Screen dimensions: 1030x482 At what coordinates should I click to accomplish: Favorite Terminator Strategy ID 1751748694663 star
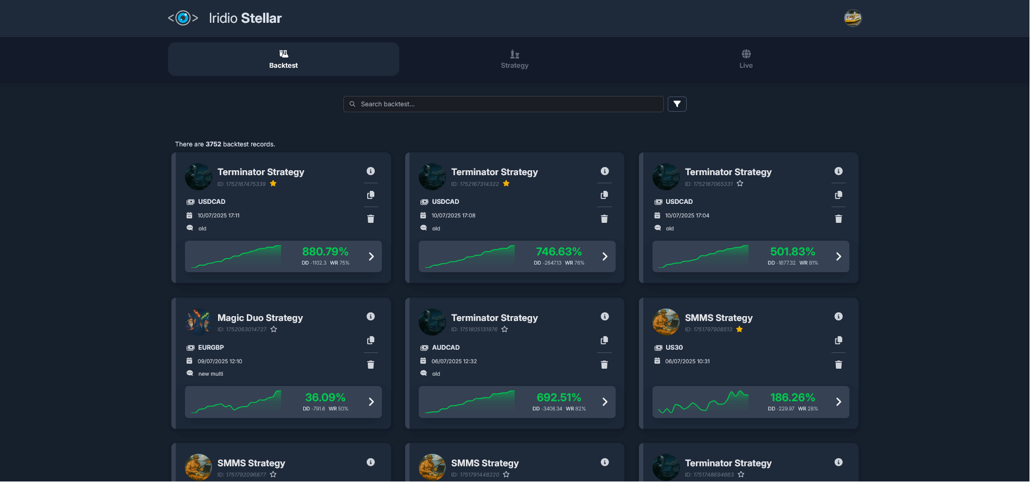click(x=741, y=474)
